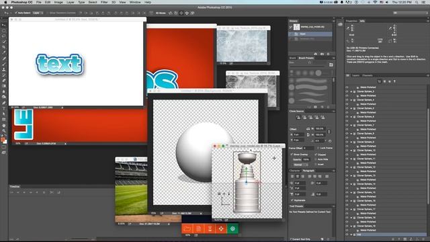
Task: Select the Move tool in the toolbox
Action: [x=3, y=25]
